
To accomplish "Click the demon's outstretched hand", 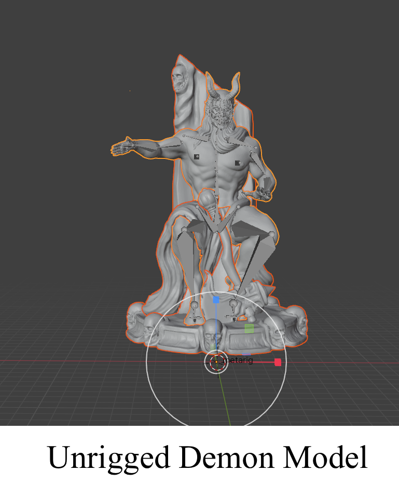I will pos(122,147).
